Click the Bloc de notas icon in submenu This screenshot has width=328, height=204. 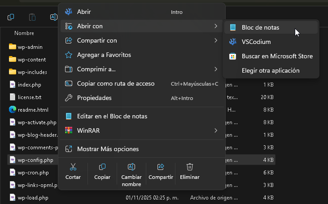click(x=233, y=27)
